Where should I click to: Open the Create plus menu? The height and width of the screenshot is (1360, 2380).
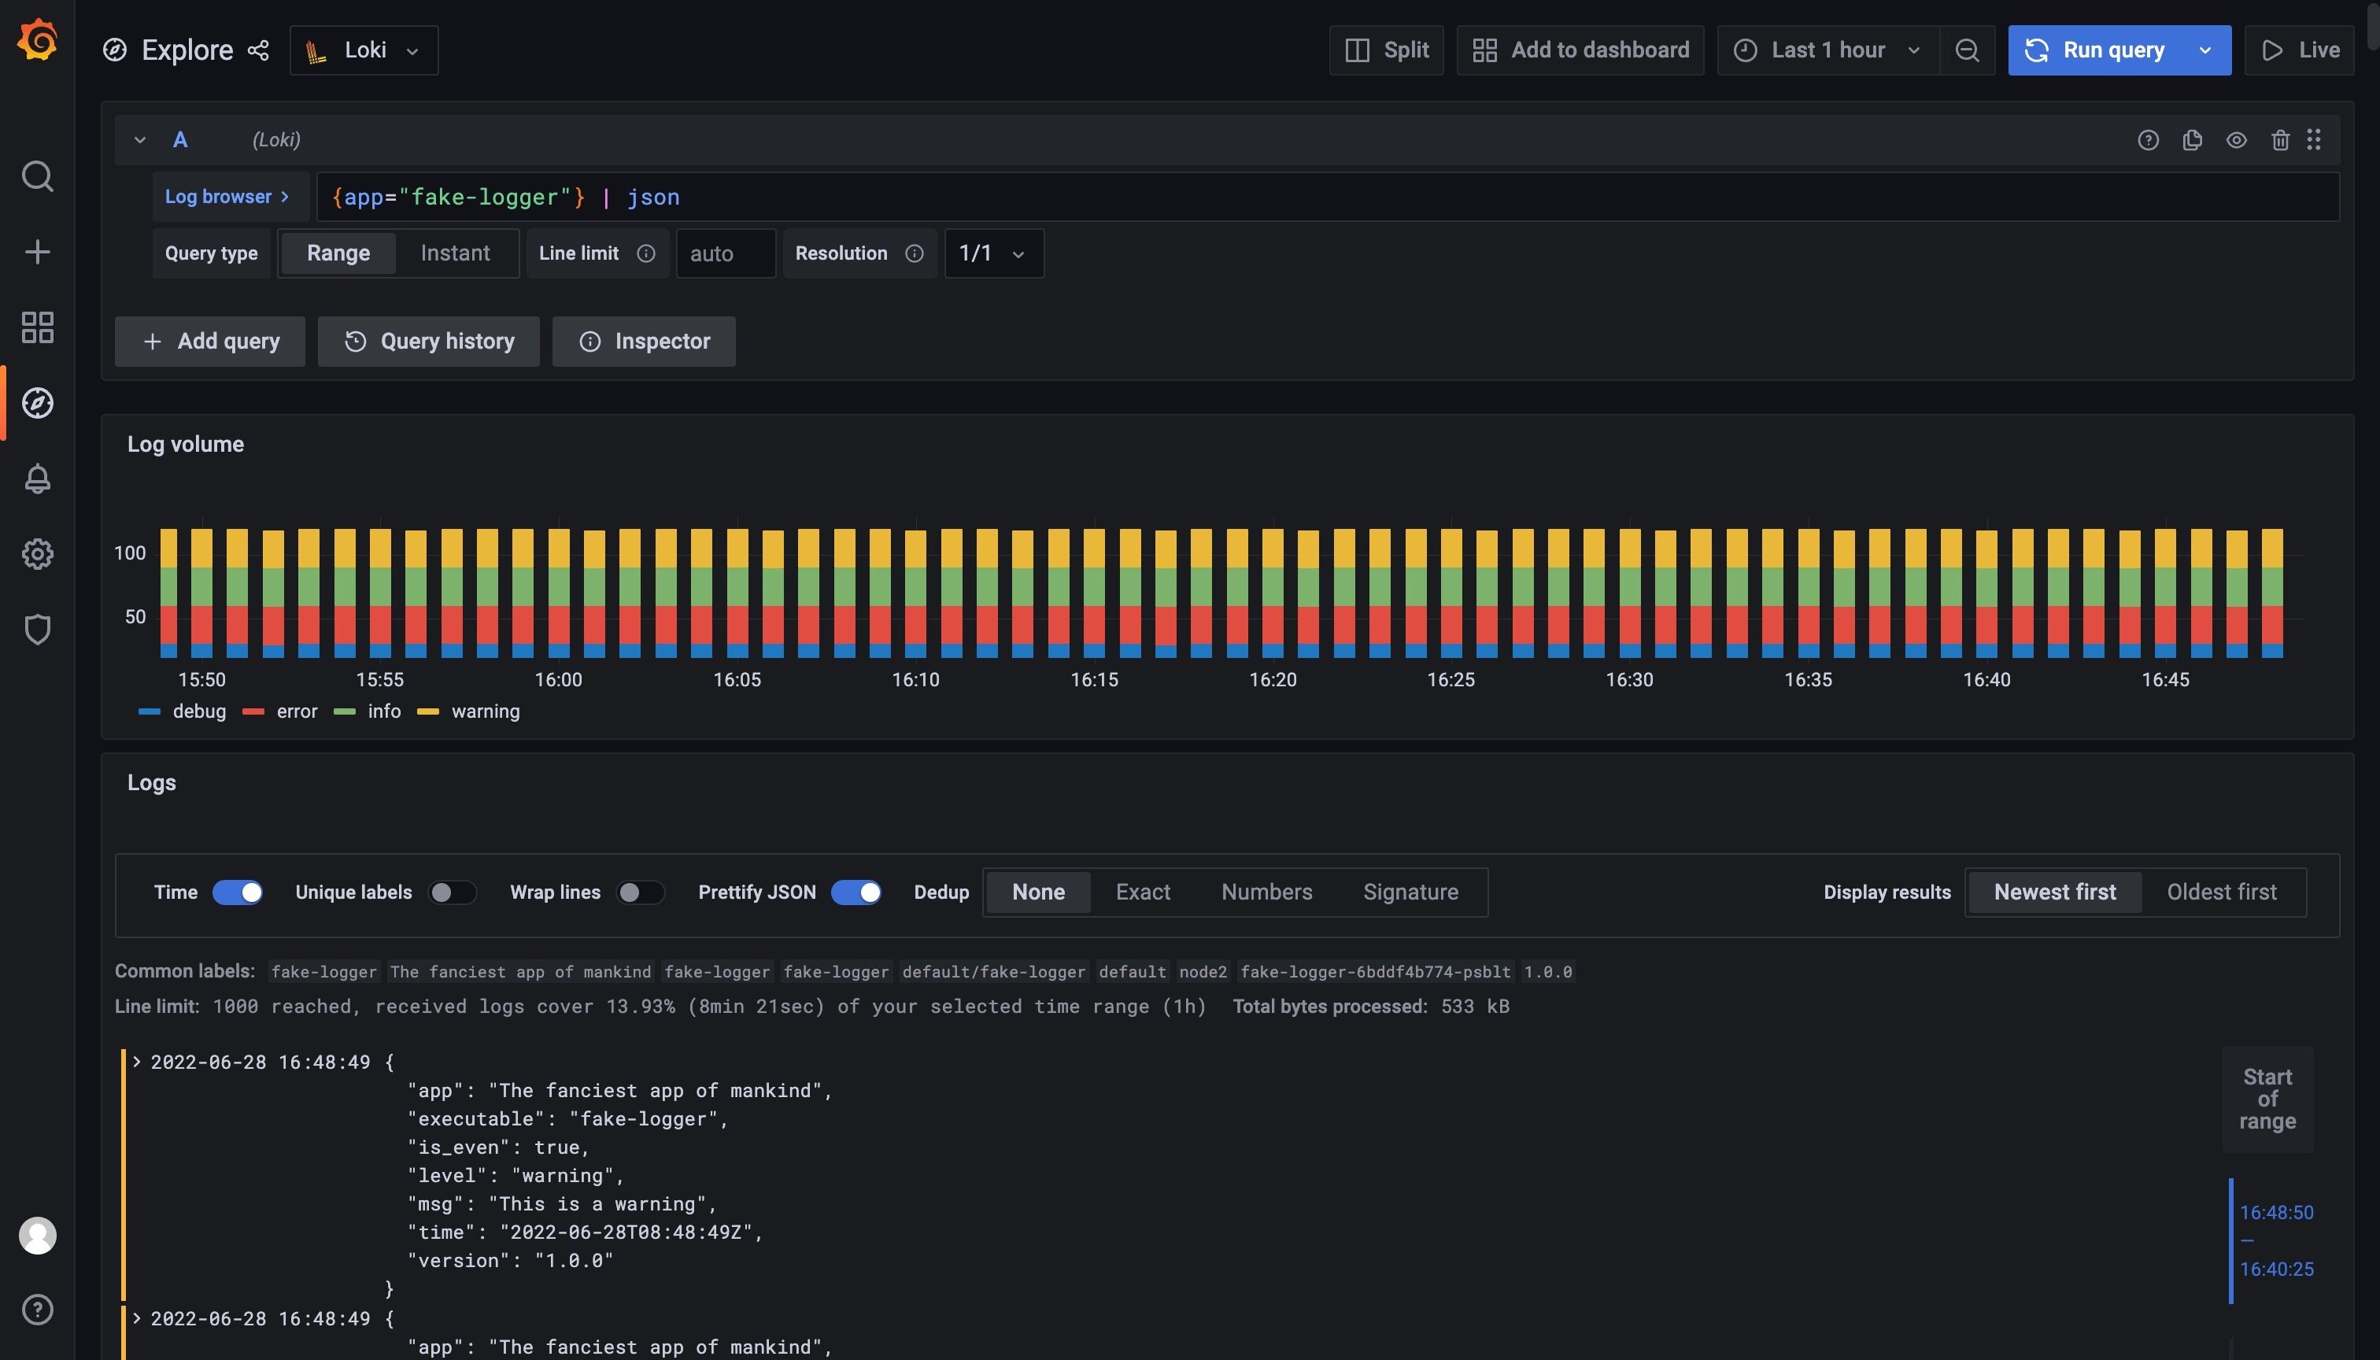point(37,251)
